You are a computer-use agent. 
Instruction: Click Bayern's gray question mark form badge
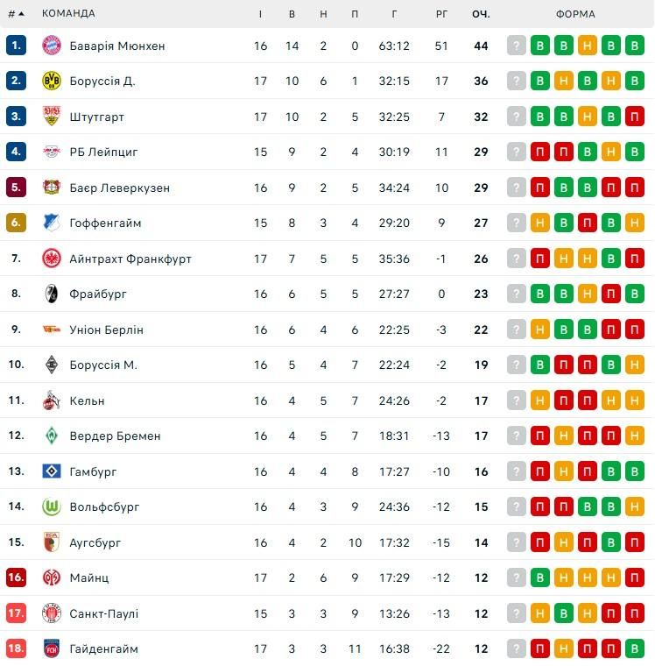(x=517, y=46)
